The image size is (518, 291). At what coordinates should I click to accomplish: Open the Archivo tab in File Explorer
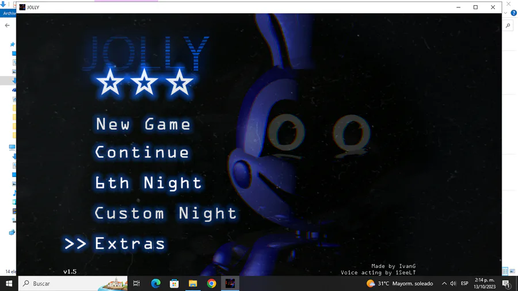8,13
